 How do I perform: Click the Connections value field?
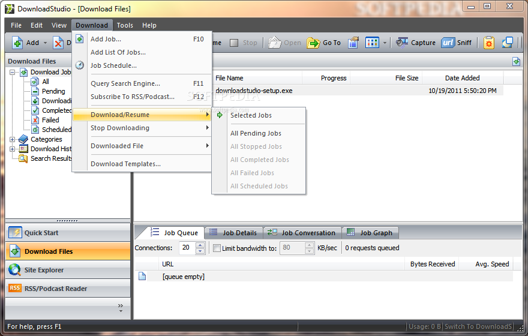187,248
